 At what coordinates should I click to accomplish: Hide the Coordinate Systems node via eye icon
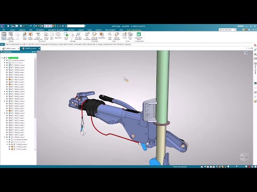coord(7,60)
